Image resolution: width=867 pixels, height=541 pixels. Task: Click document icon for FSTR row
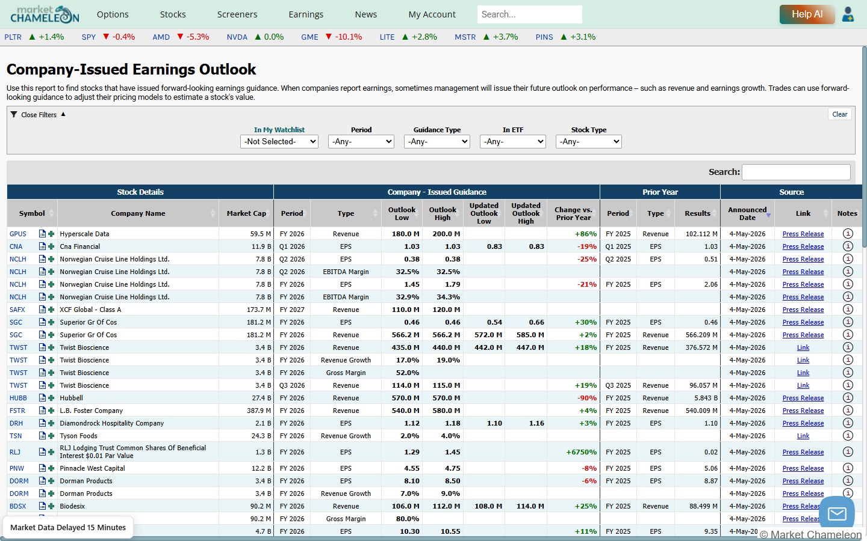42,411
